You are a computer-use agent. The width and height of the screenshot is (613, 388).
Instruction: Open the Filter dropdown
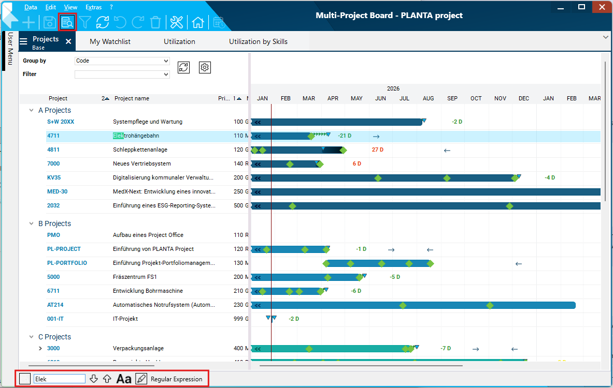coord(122,74)
